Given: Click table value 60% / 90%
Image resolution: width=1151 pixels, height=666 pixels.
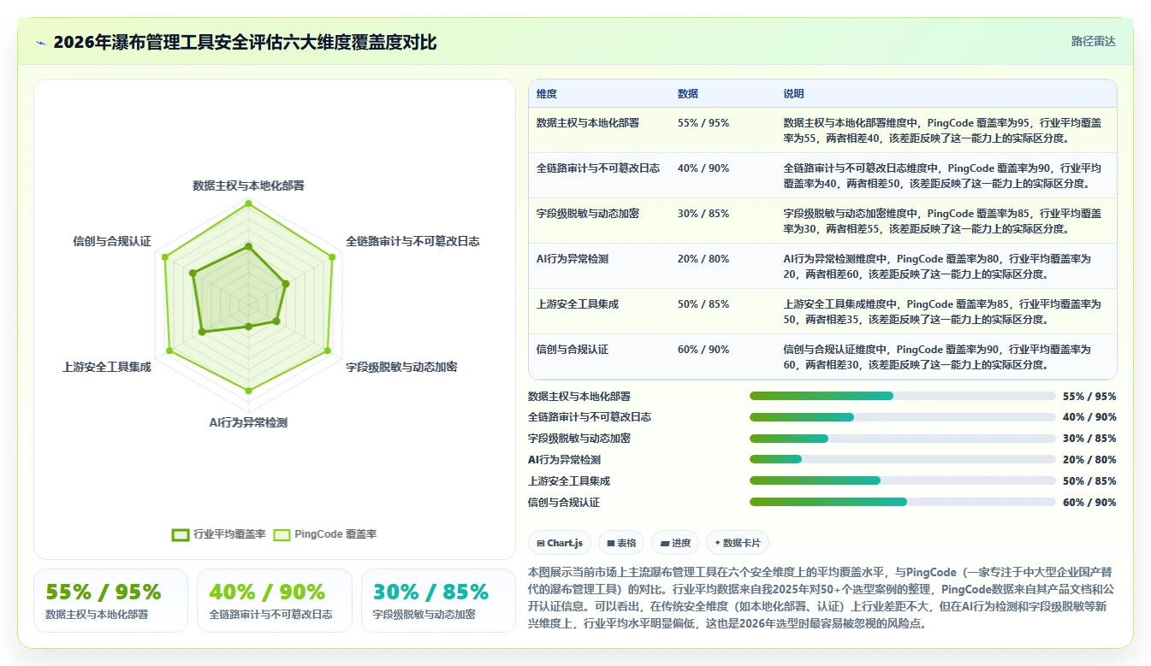Looking at the screenshot, I should pyautogui.click(x=703, y=350).
